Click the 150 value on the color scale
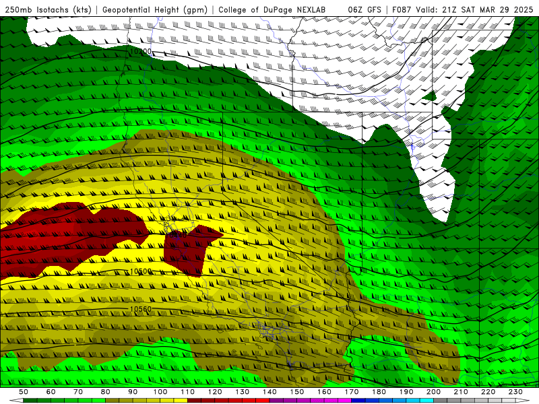This screenshot has width=539, height=404. tap(297, 392)
